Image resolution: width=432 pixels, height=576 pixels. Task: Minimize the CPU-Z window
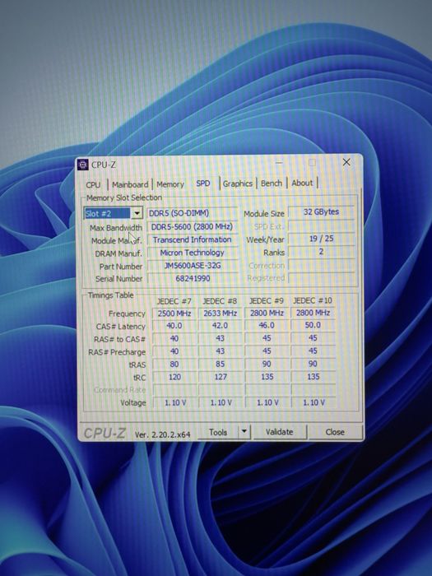(279, 162)
